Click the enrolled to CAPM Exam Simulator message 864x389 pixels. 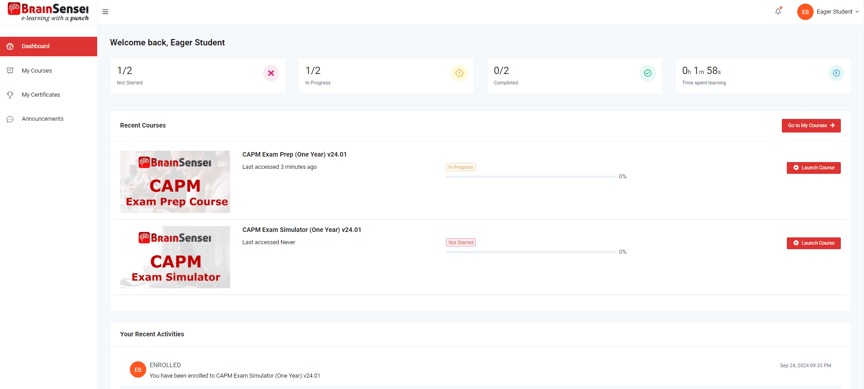pyautogui.click(x=235, y=376)
